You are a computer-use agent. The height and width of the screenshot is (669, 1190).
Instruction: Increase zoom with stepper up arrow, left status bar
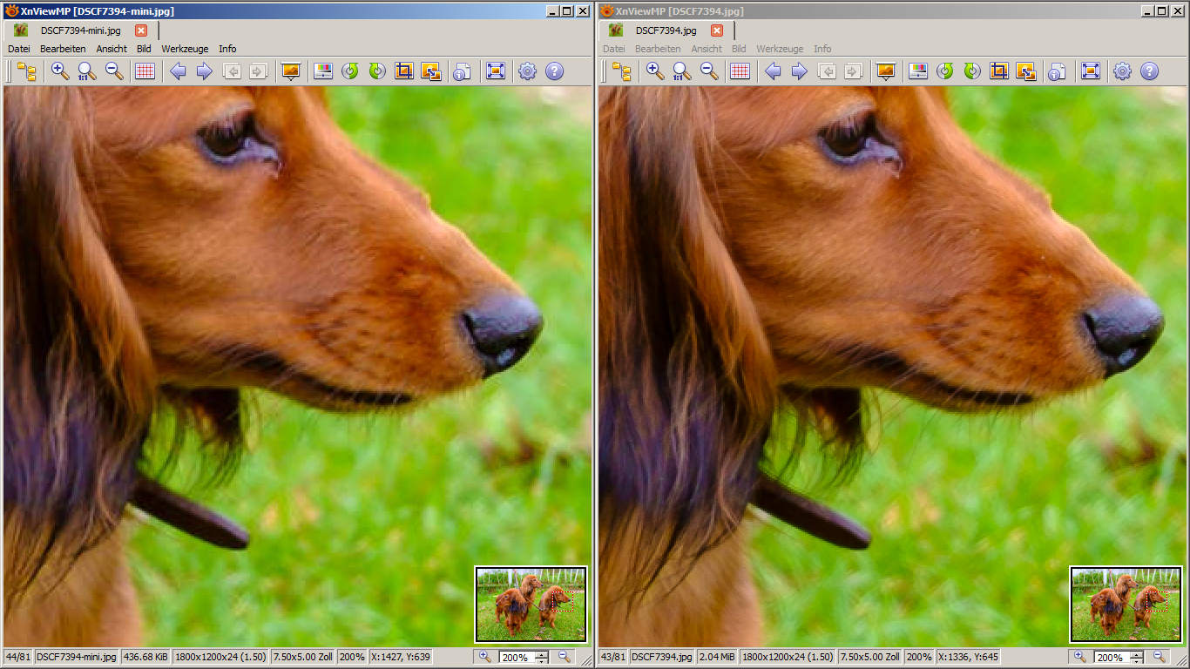click(542, 654)
